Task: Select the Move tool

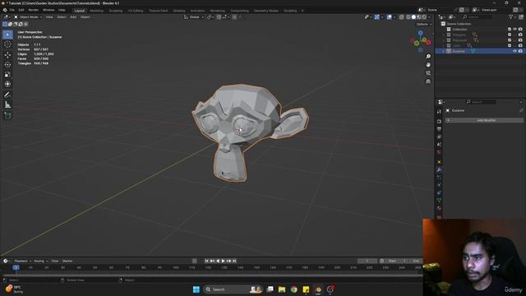Action: pos(7,55)
